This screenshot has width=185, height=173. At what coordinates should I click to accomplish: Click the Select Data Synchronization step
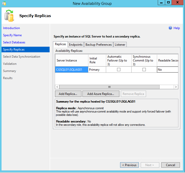(x=22, y=57)
